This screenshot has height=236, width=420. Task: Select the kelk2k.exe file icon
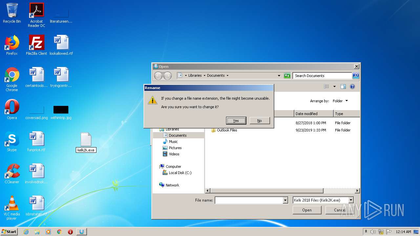pyautogui.click(x=86, y=140)
